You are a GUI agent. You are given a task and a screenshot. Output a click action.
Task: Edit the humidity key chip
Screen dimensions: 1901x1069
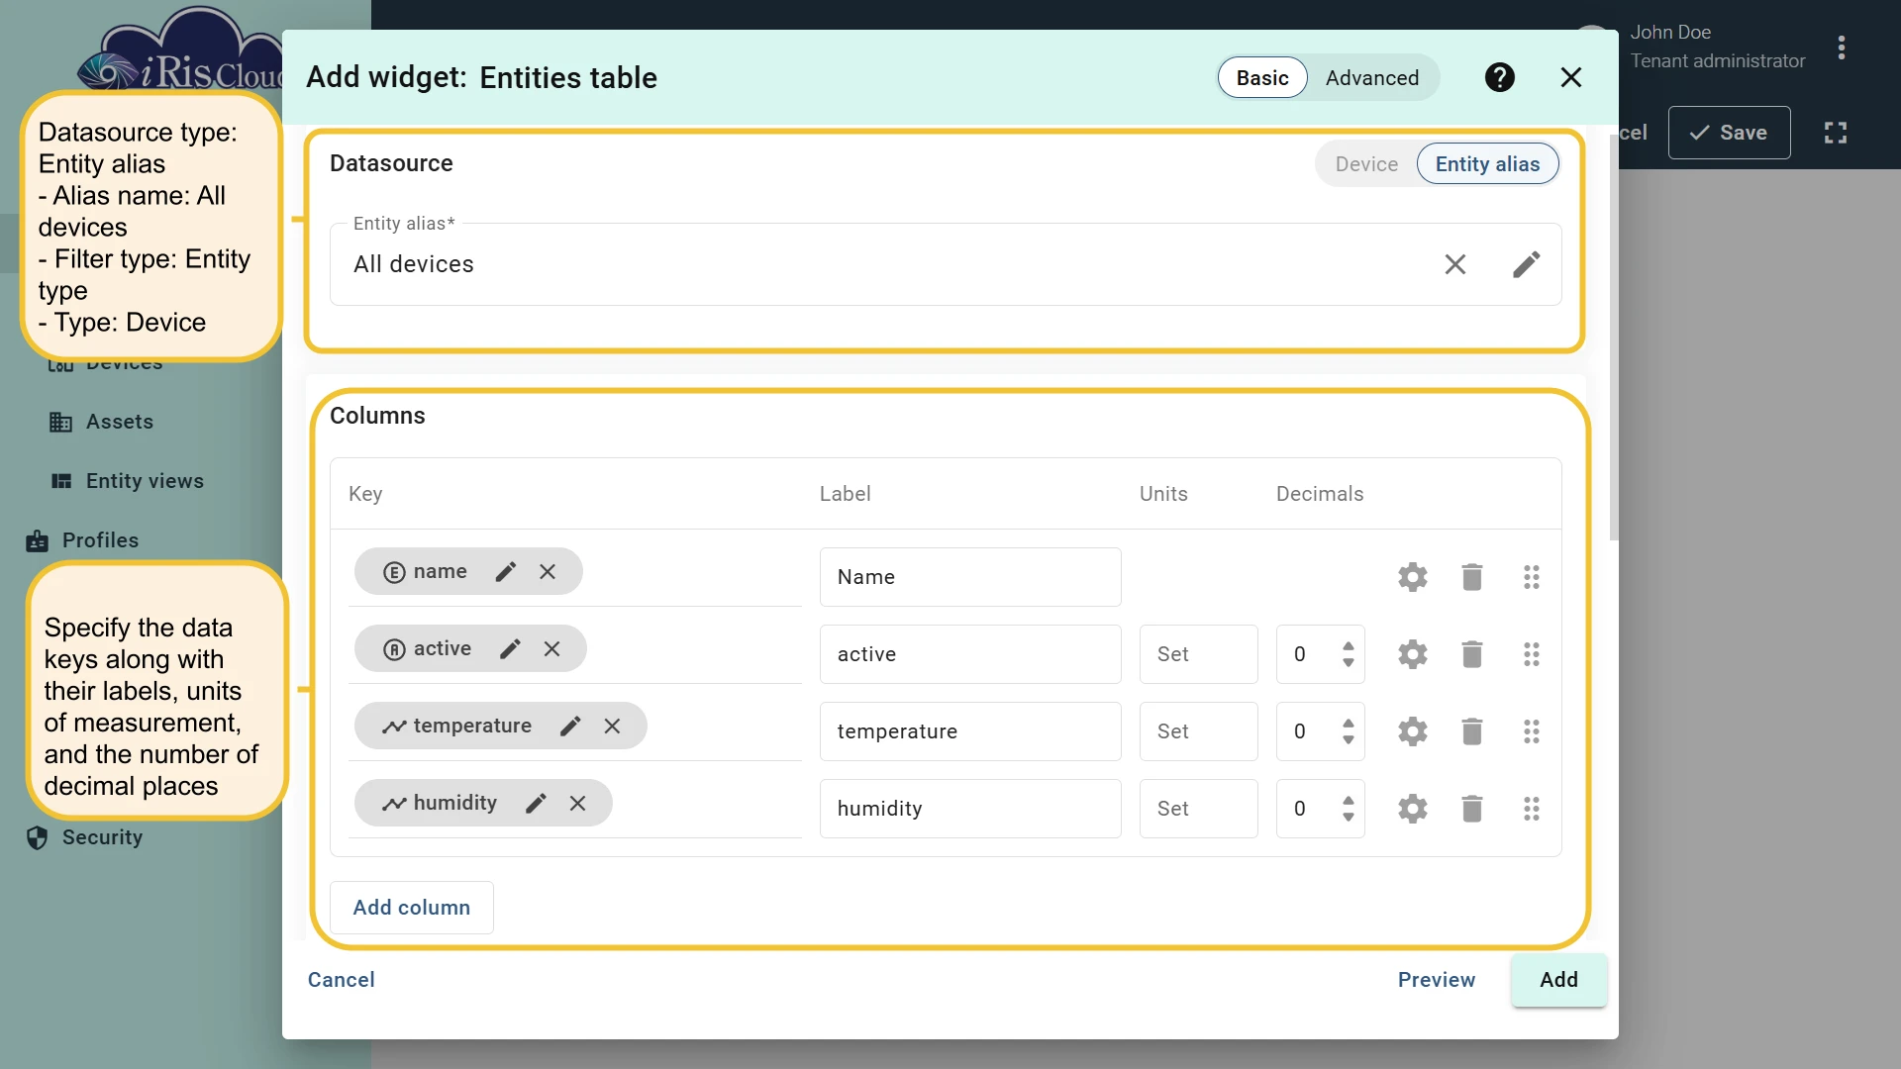point(536,803)
